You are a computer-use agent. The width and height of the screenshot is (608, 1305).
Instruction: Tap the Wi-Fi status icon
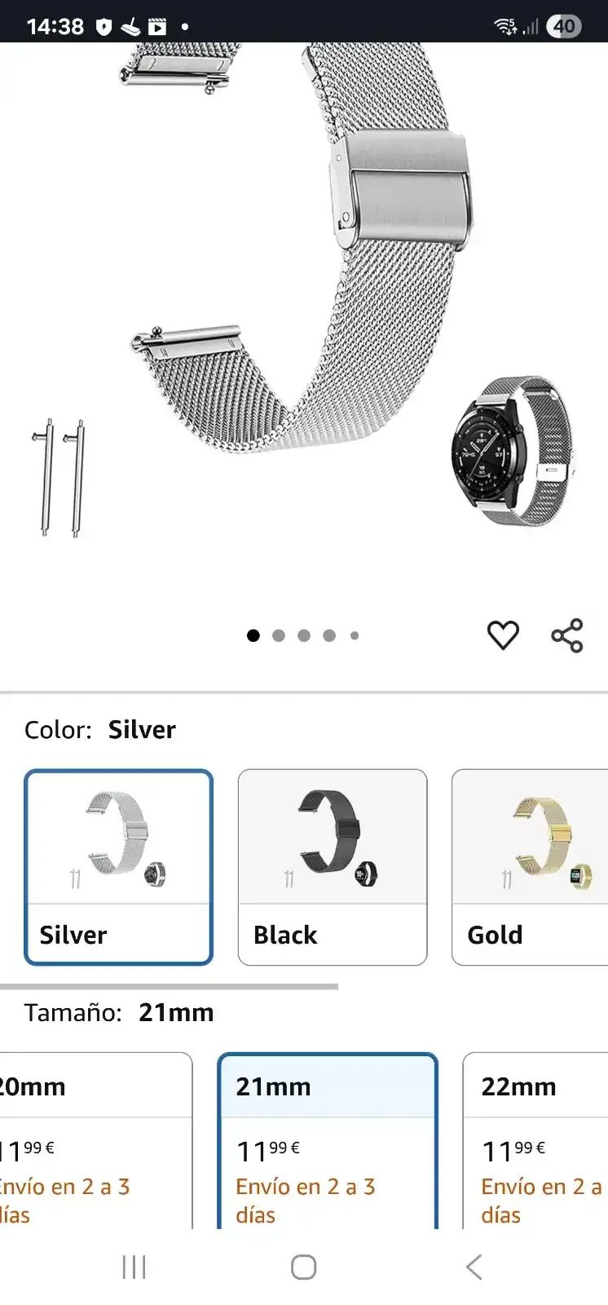tap(505, 27)
